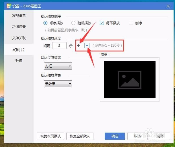
Task: Click the 和目前看图顺序保持一致 note
Action: click(x=66, y=30)
